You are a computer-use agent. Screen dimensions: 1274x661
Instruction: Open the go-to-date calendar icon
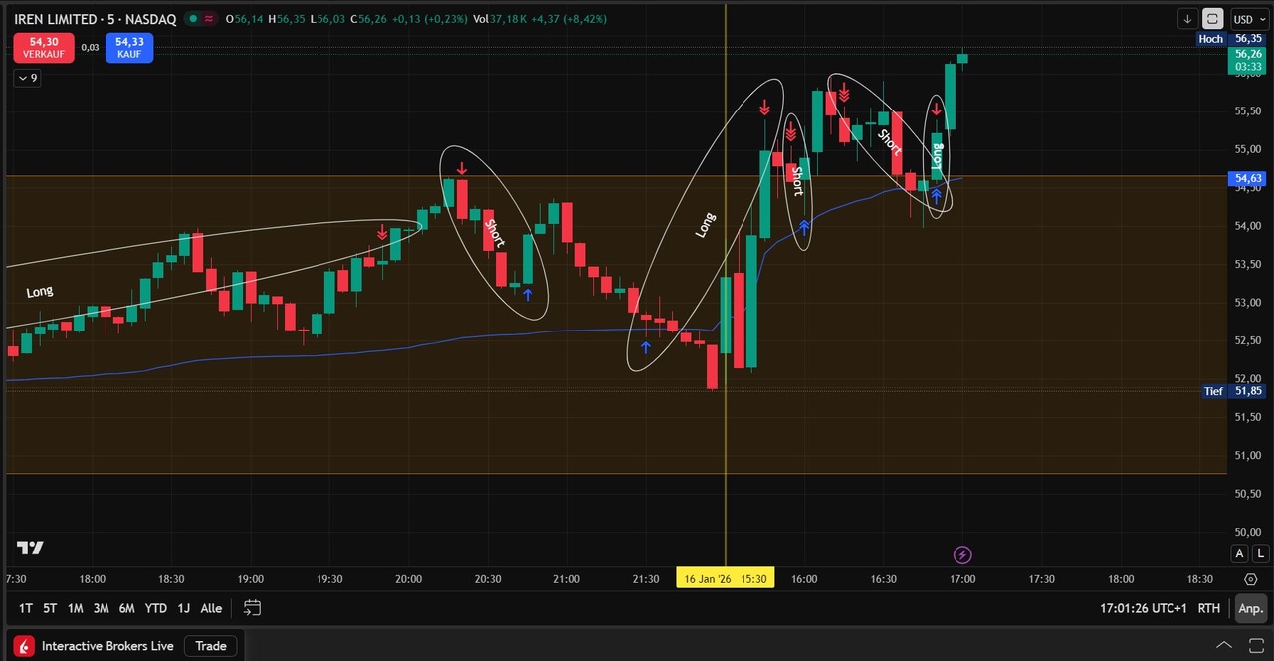252,608
